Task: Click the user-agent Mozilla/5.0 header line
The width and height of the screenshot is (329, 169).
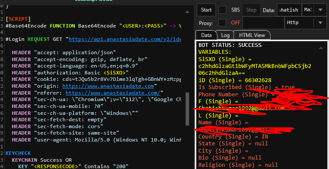Action: [x=96, y=139]
